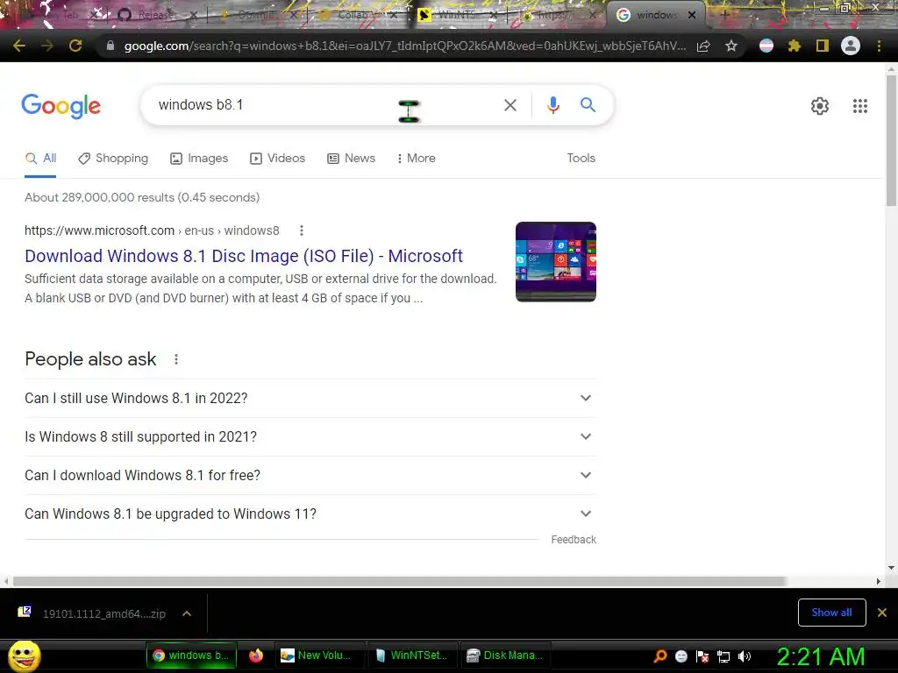Screen dimensions: 898x673
Task: Show all downloads
Action: [x=831, y=613]
